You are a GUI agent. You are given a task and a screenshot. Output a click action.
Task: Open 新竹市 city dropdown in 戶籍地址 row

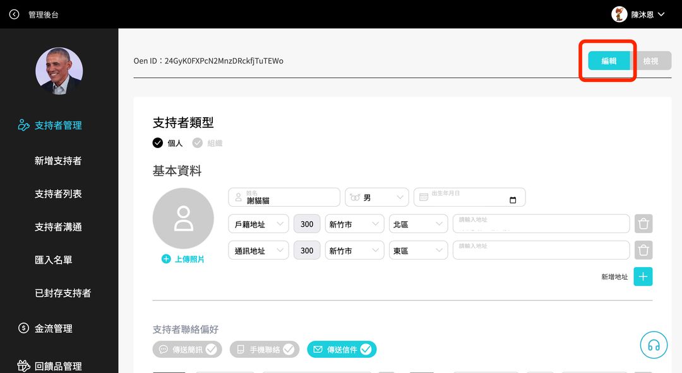point(354,224)
